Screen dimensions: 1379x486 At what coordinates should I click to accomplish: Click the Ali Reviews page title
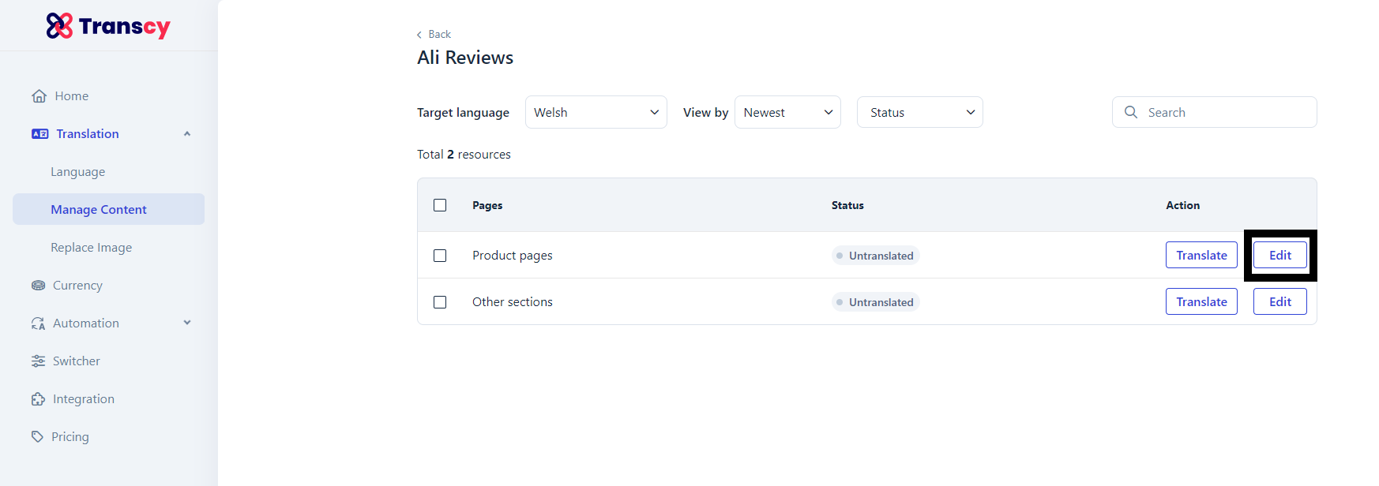click(465, 58)
